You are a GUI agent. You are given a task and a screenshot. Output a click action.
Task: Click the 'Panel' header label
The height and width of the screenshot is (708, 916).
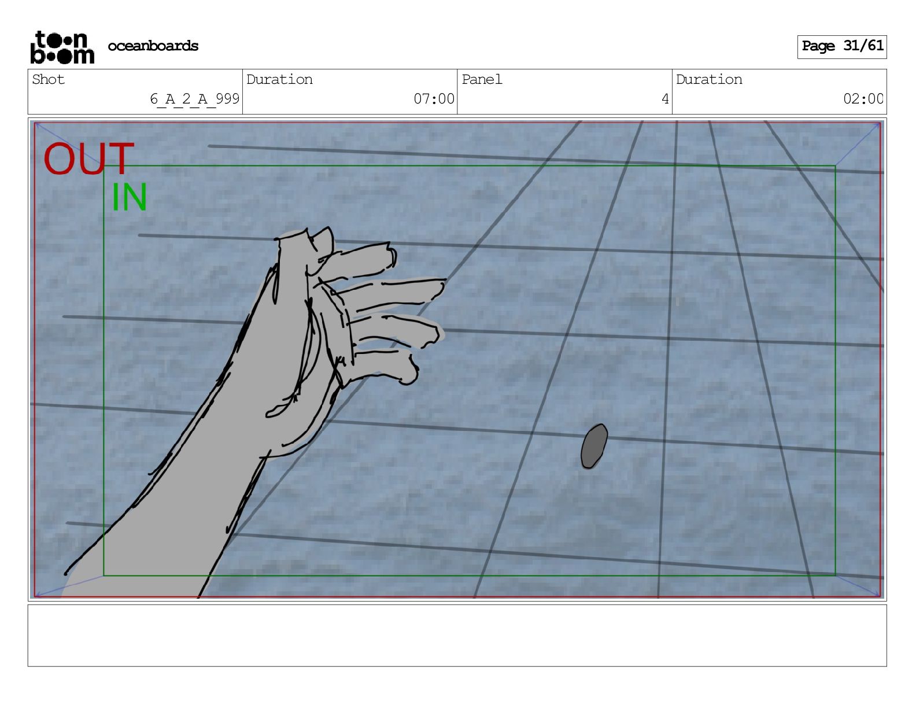[x=482, y=79]
